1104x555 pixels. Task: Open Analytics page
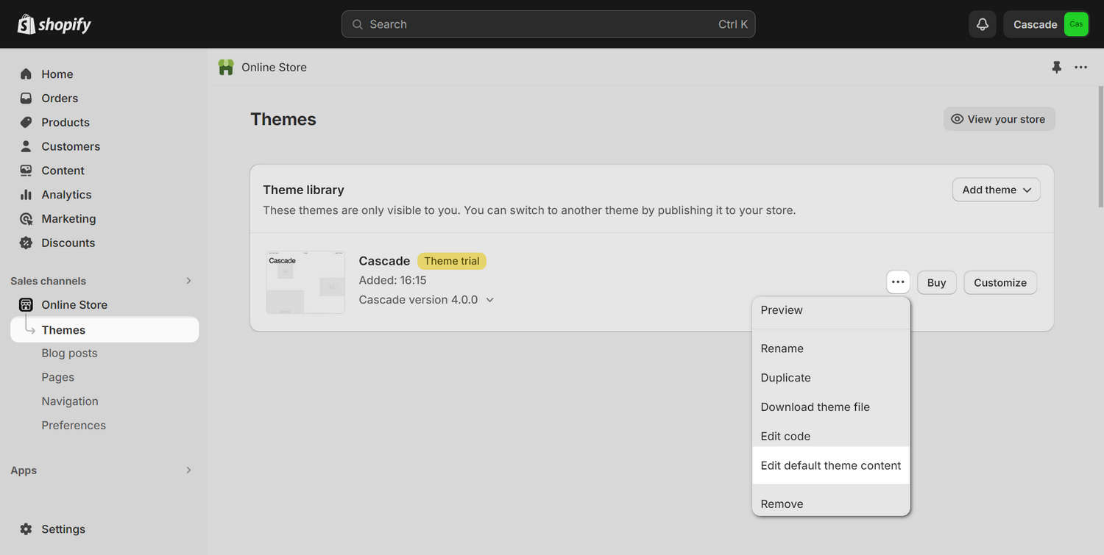point(66,195)
